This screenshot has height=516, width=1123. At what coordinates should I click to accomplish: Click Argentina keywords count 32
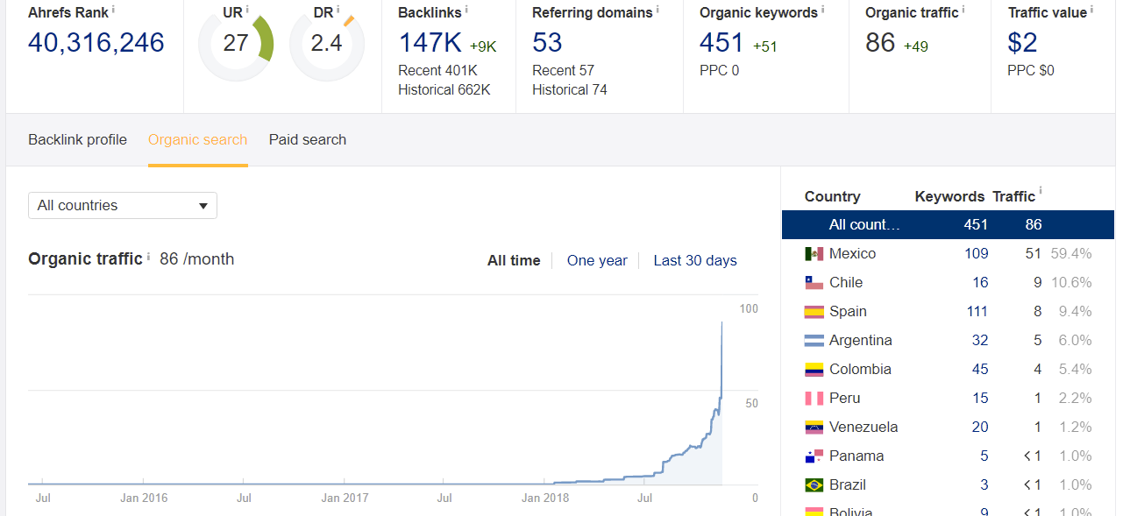pyautogui.click(x=980, y=340)
